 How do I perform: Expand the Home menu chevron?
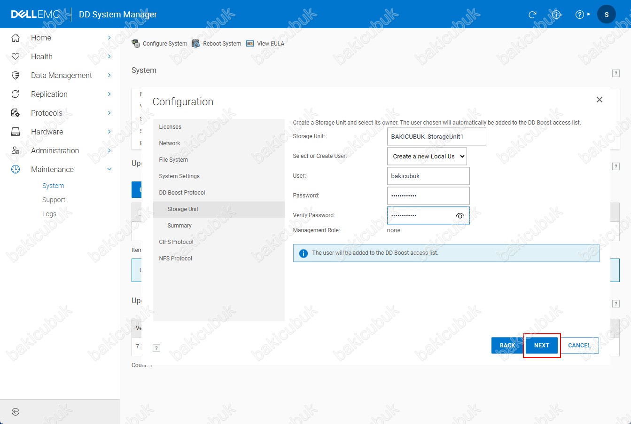point(109,38)
